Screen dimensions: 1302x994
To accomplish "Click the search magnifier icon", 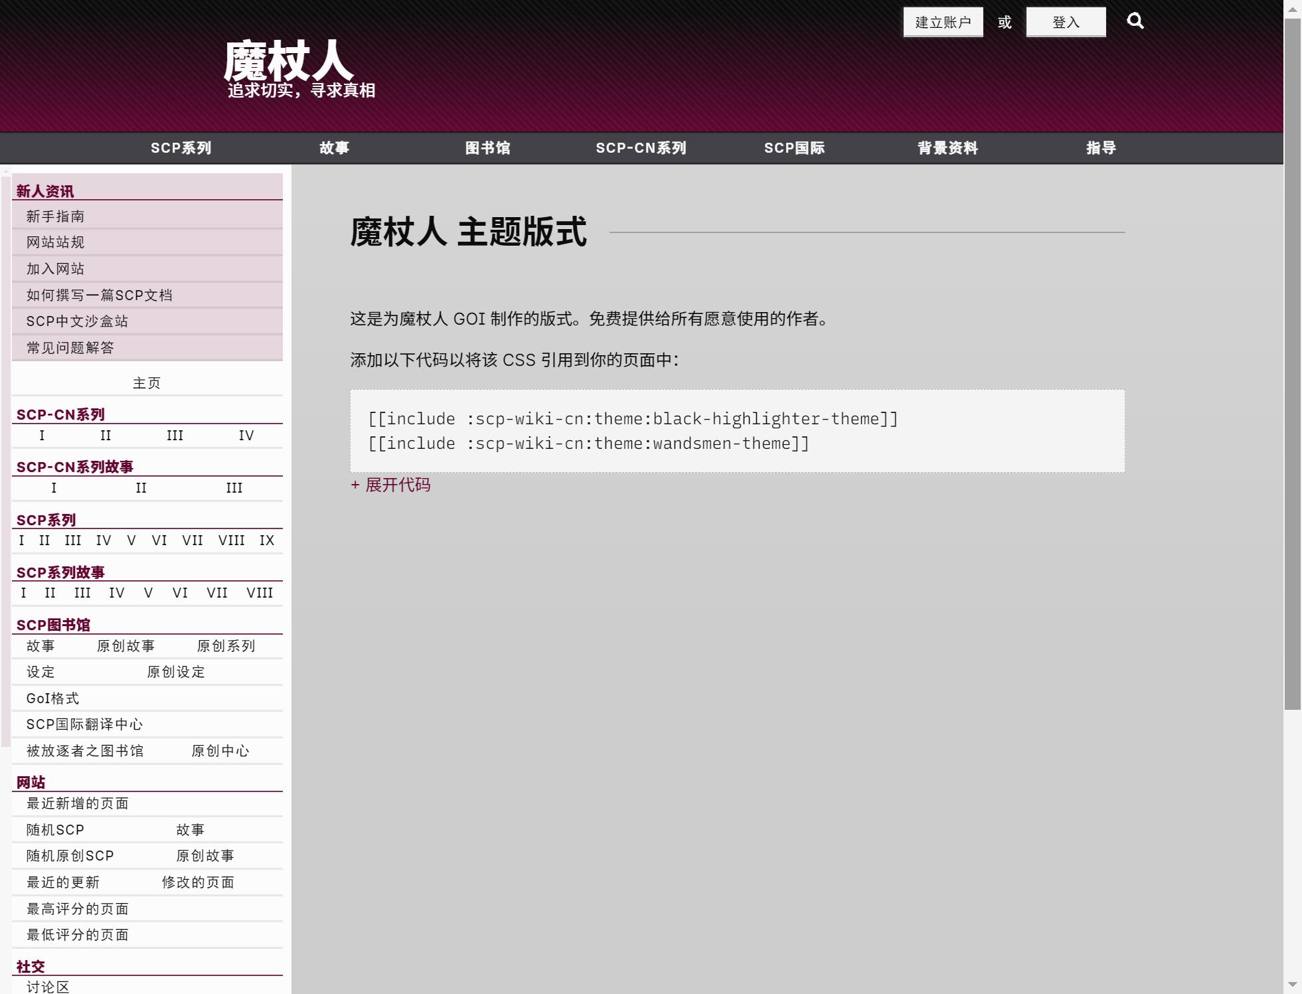I will pos(1135,21).
